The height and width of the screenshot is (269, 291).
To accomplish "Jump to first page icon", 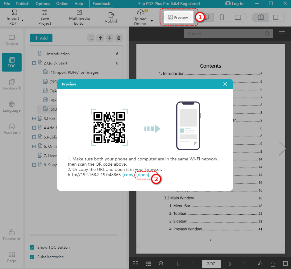I will click(x=180, y=264).
